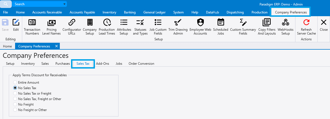This screenshot has width=330, height=119.
Task: Switch to the Home document tab
Action: click(x=7, y=46)
